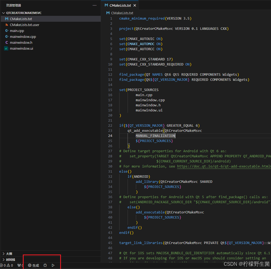Click the CMake build (生成) gear button
This screenshot has width=271, height=269.
pos(34,265)
